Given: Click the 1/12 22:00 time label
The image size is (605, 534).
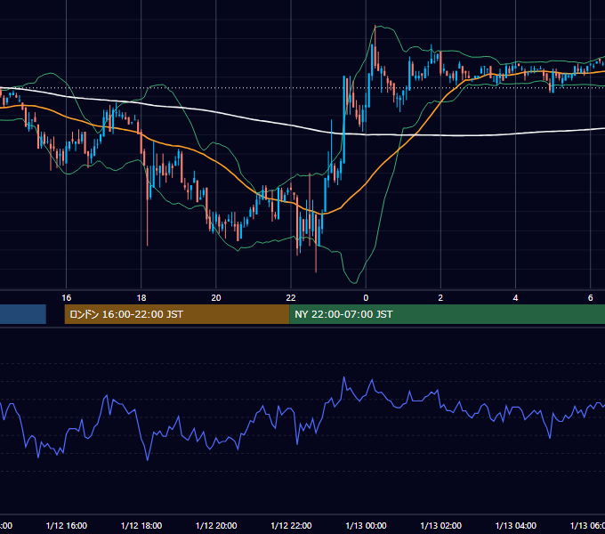Looking at the screenshot, I should click(x=291, y=525).
